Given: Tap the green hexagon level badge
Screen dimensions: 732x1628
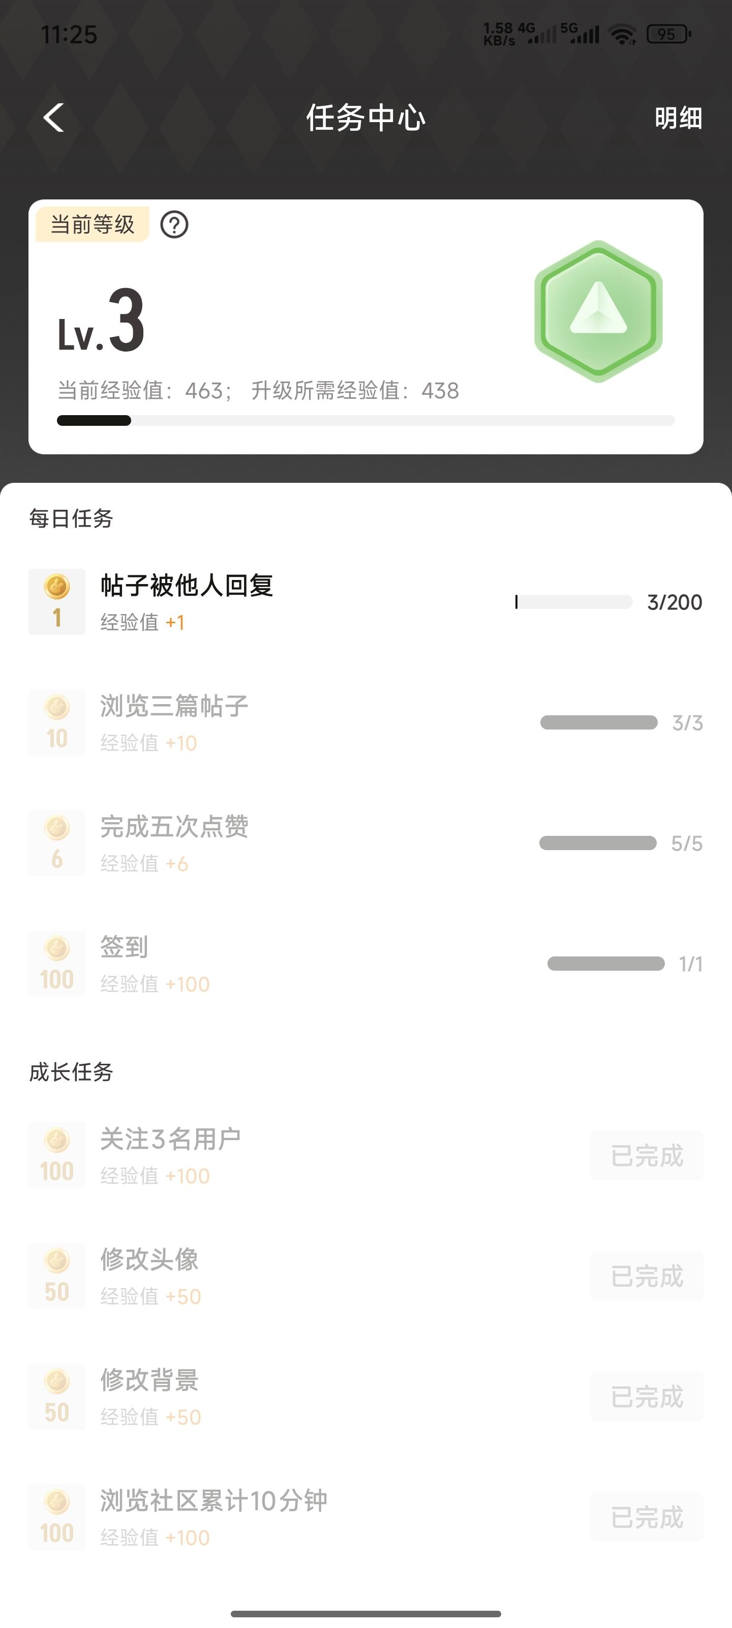Looking at the screenshot, I should (598, 311).
